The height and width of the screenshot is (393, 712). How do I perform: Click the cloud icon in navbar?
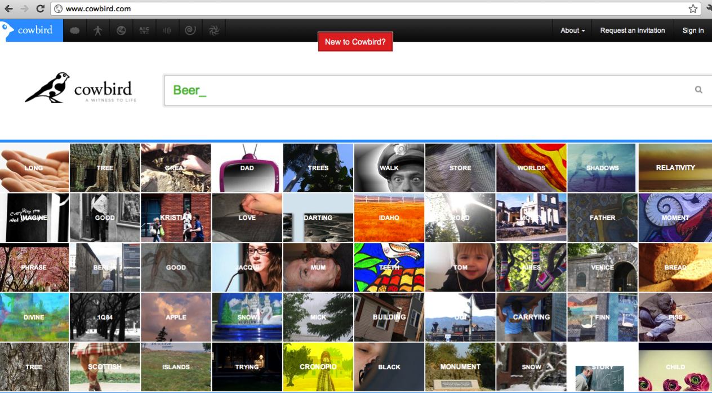click(x=74, y=30)
